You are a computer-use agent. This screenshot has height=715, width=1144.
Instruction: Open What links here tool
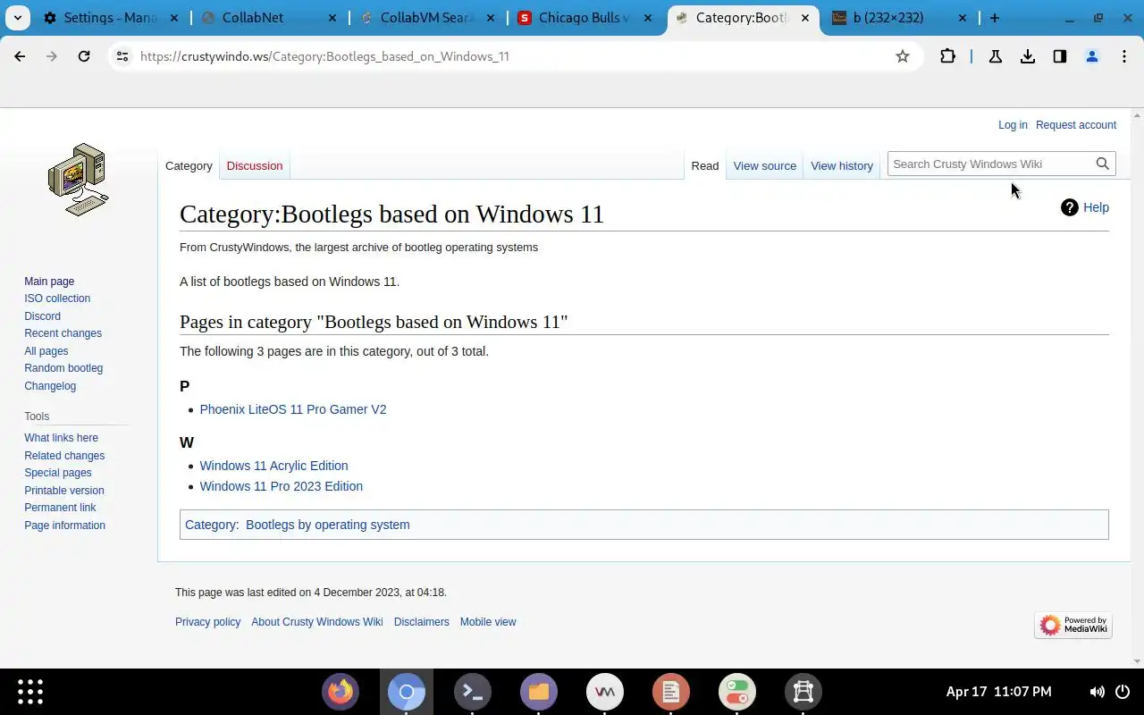tap(61, 438)
